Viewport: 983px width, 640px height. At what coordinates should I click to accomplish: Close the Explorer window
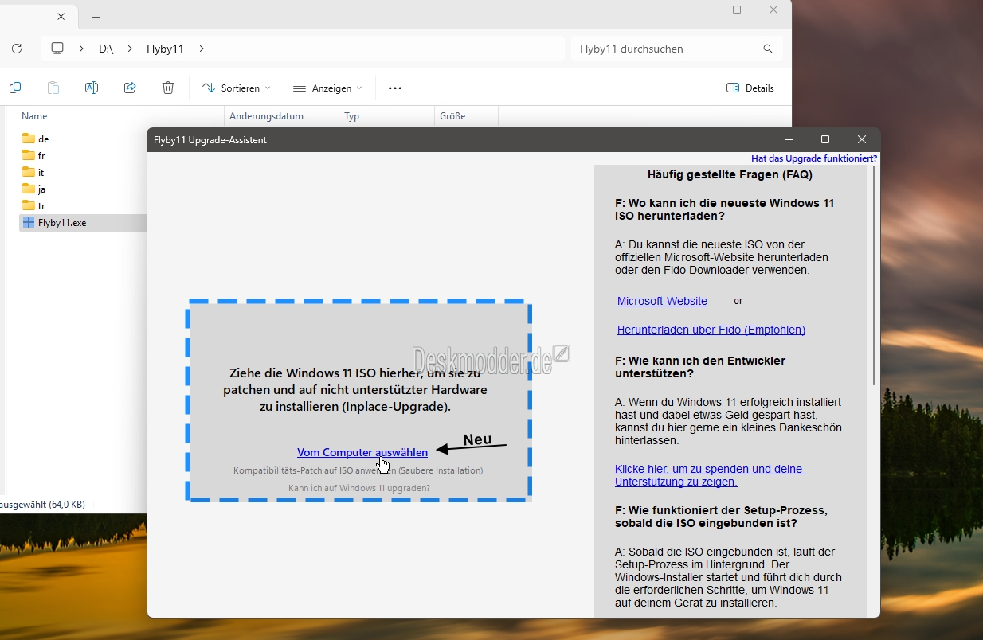click(x=773, y=10)
